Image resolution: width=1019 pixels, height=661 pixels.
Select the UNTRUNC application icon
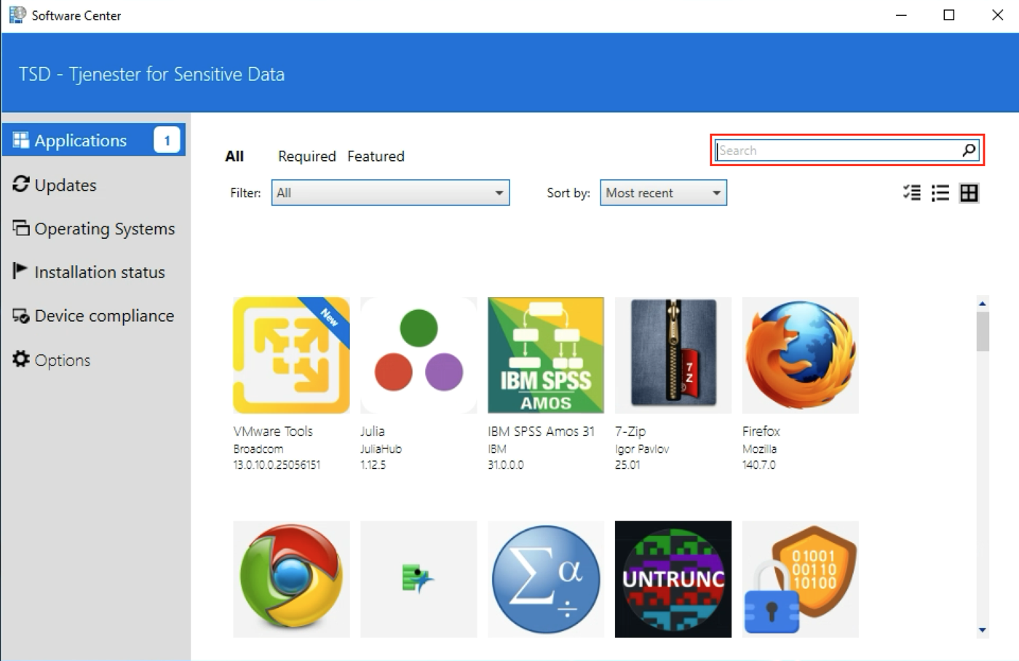tap(673, 579)
